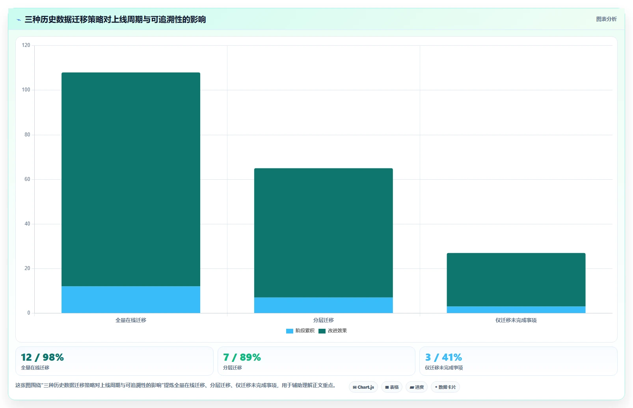Select the teal bar segment for 仅迁移未完成事项
This screenshot has width=633, height=408.
click(x=516, y=280)
